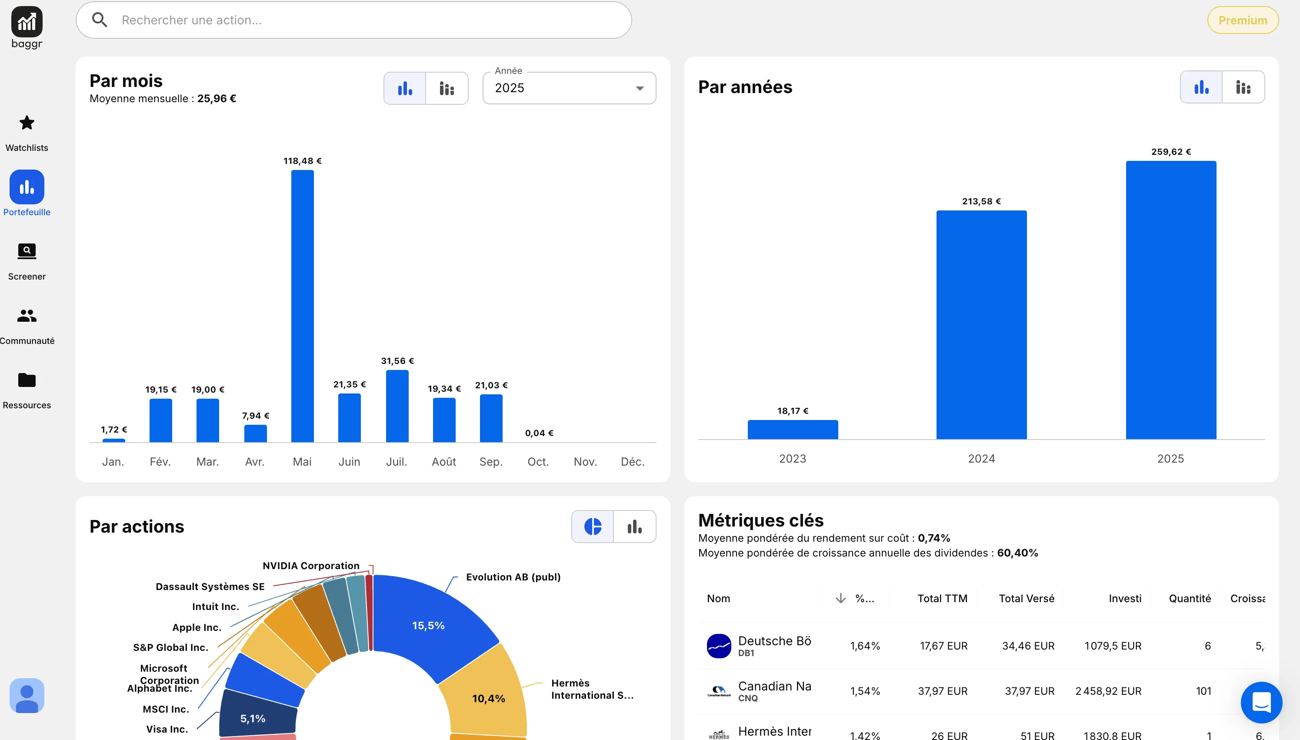This screenshot has width=1300, height=740.
Task: Open Watchlists star icon
Action: [x=27, y=123]
